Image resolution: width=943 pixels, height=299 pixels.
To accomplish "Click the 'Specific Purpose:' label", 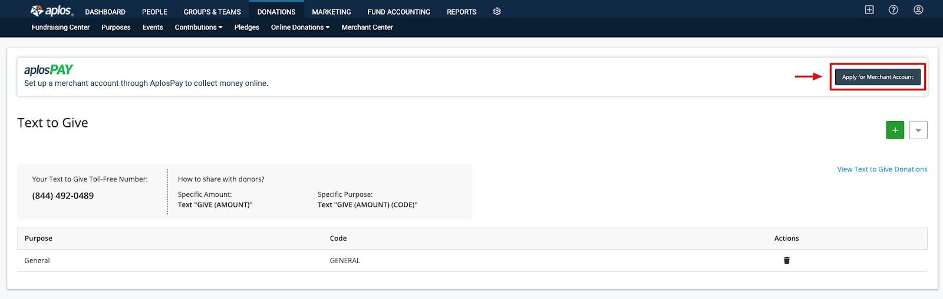I will click(345, 194).
